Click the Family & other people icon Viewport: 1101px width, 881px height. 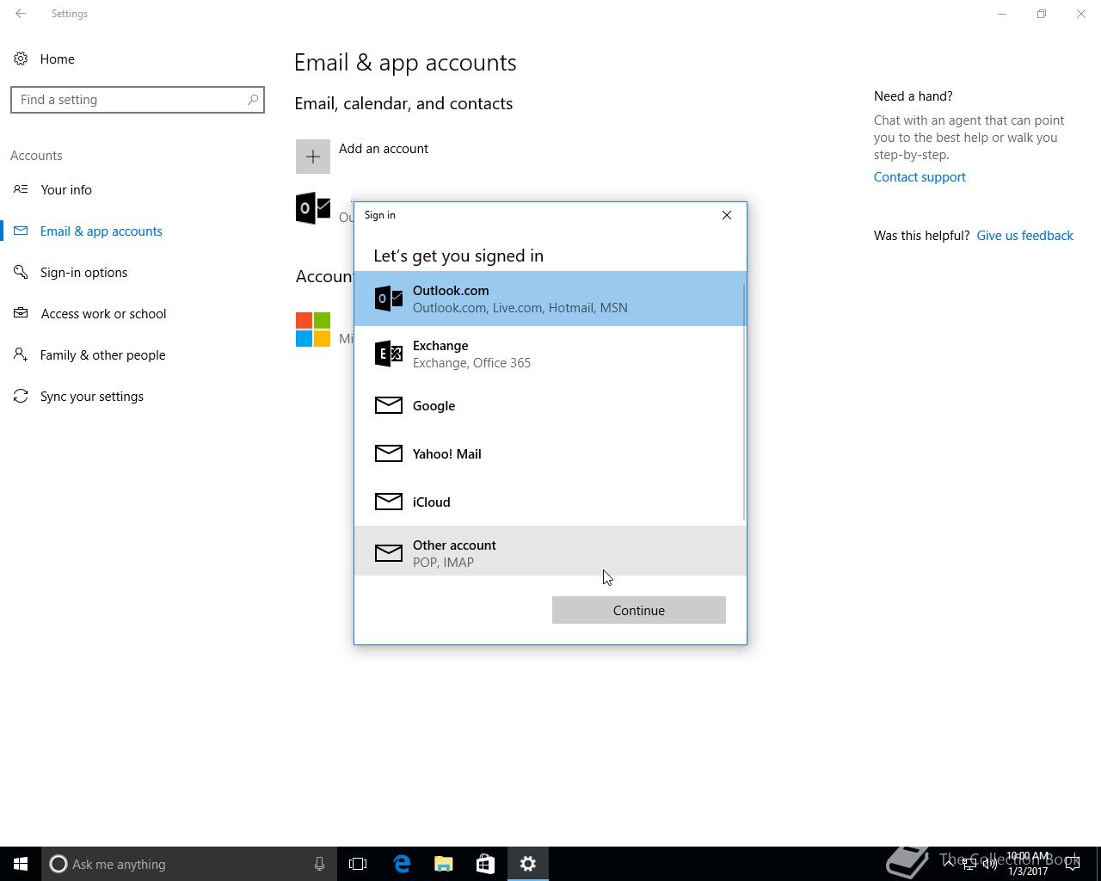(x=21, y=354)
